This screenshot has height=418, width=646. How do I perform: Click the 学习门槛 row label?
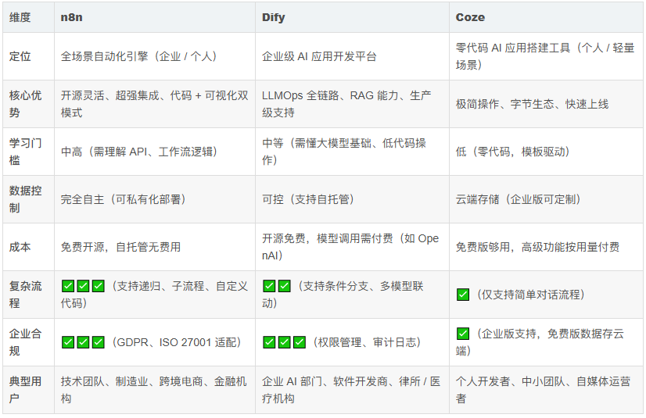pyautogui.click(x=28, y=152)
